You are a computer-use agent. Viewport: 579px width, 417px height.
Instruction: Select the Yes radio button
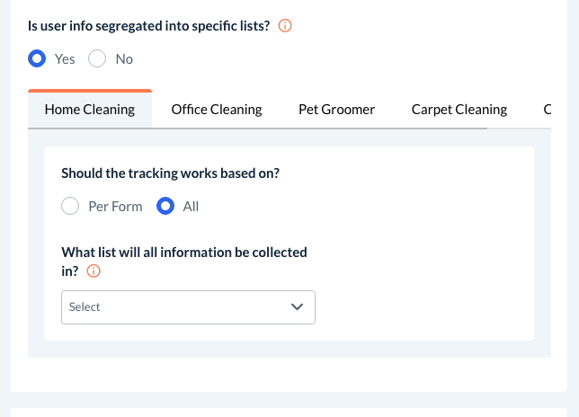click(37, 58)
